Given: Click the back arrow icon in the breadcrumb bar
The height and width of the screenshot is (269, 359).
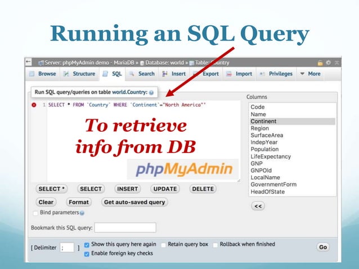Looking at the screenshot, I should click(x=28, y=62).
